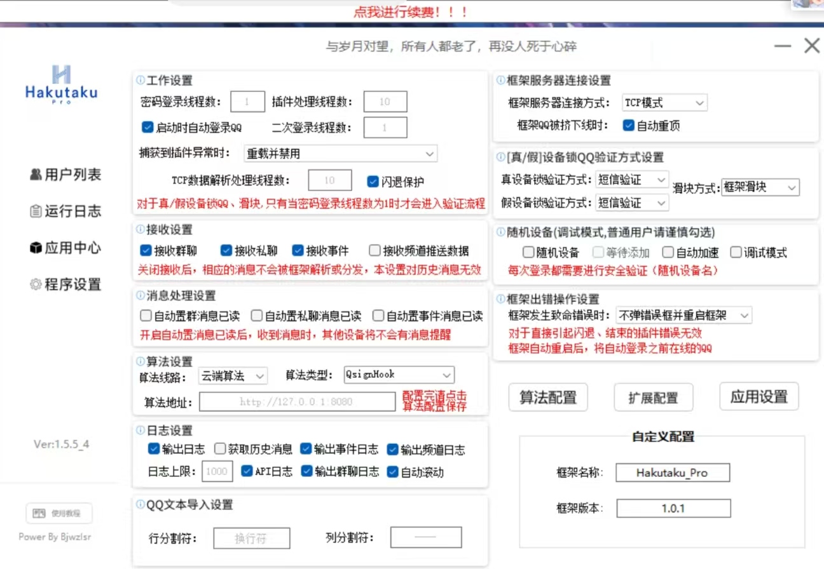Click the 算法配置 button
824x569 pixels.
[547, 398]
